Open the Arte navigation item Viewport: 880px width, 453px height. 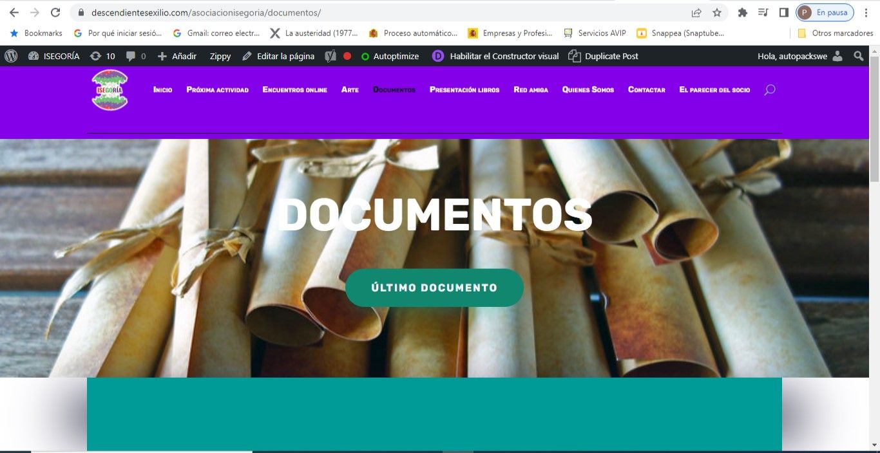(x=350, y=89)
